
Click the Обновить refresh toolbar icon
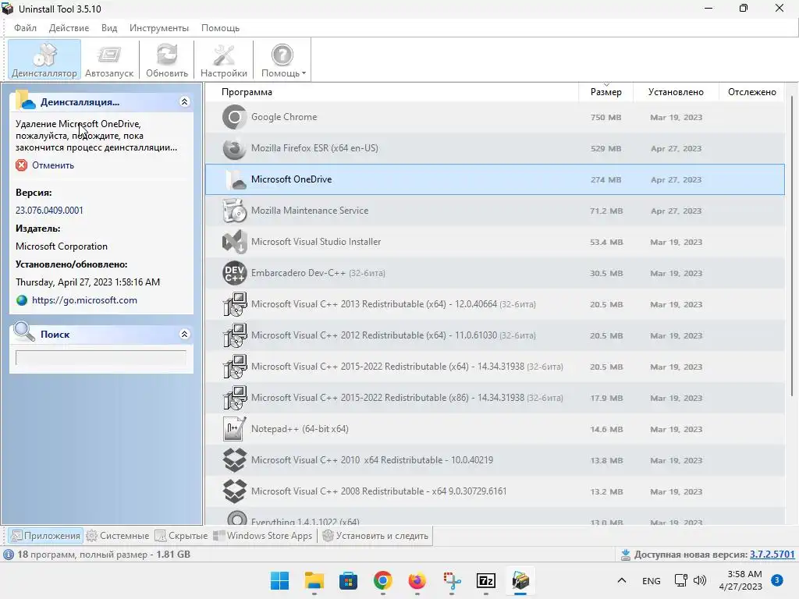(x=167, y=59)
